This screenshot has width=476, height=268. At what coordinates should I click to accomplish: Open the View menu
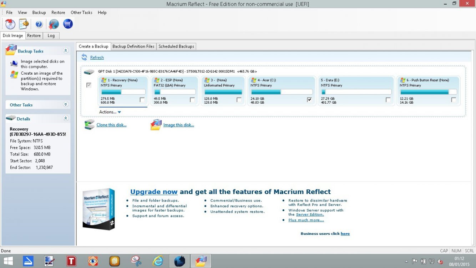coord(22,13)
